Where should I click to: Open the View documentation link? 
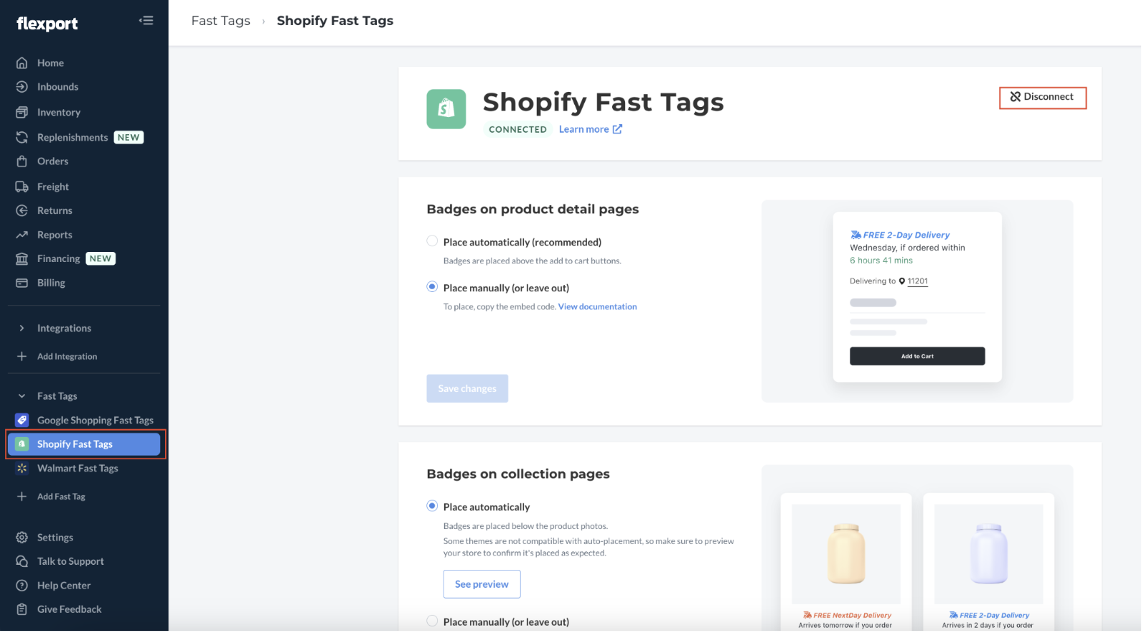click(x=597, y=306)
